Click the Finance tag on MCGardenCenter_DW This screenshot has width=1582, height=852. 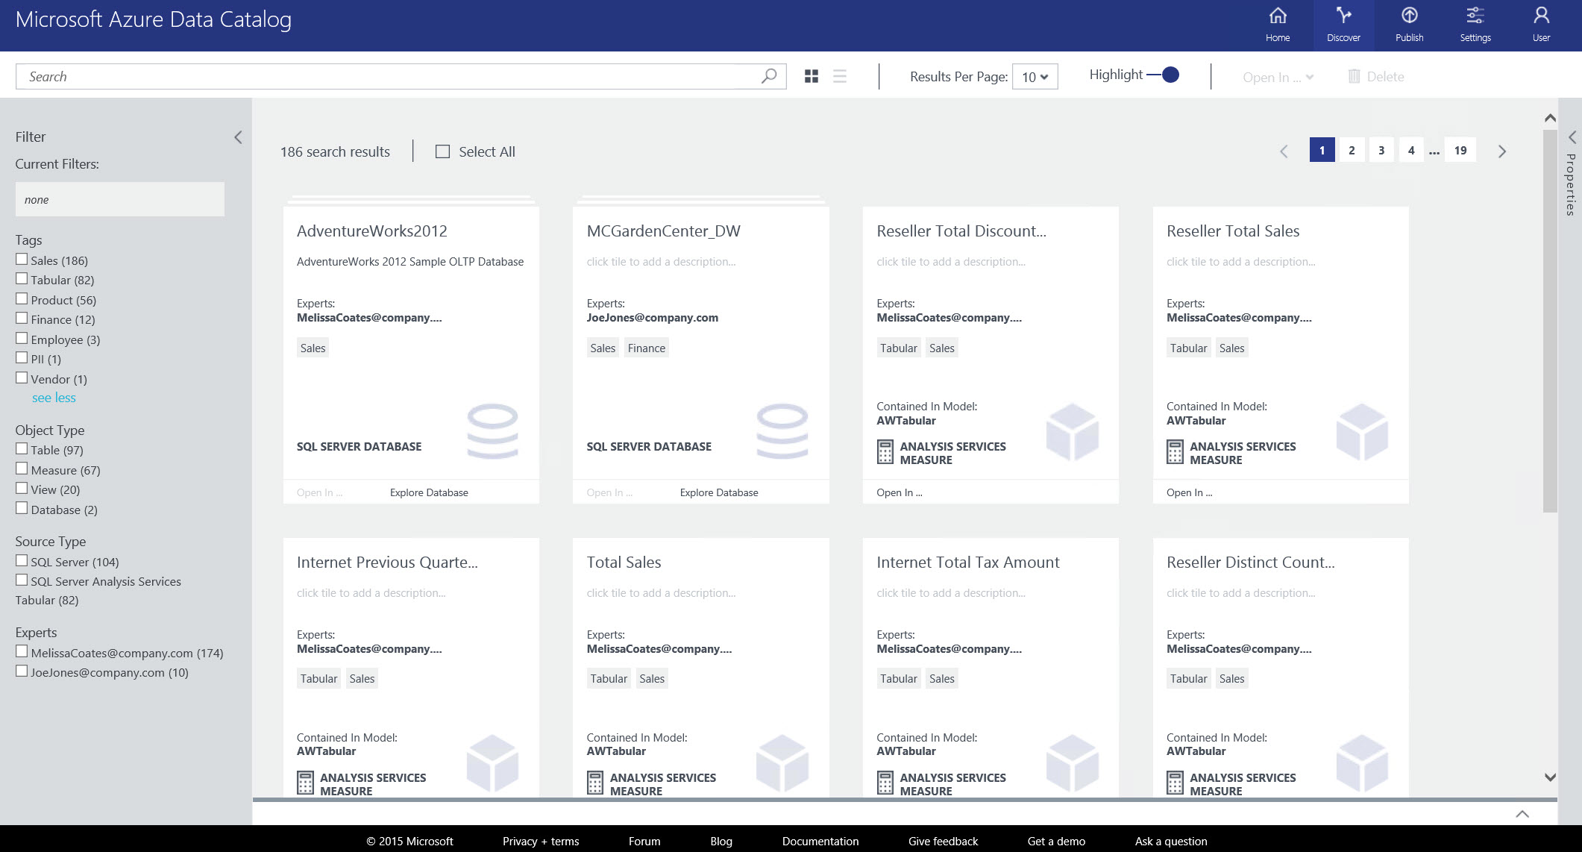coord(646,348)
